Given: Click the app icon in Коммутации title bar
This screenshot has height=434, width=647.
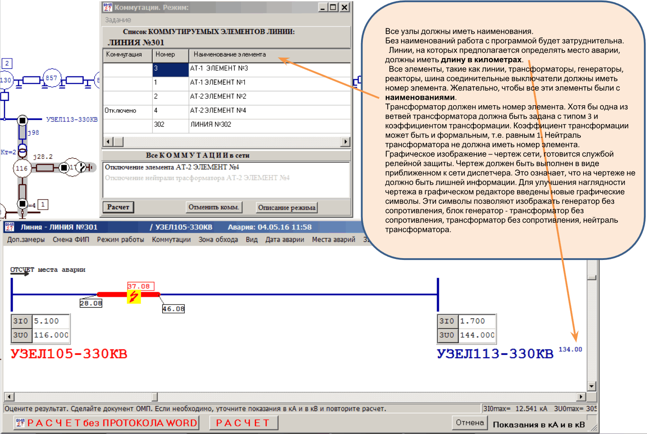Looking at the screenshot, I should coord(107,7).
